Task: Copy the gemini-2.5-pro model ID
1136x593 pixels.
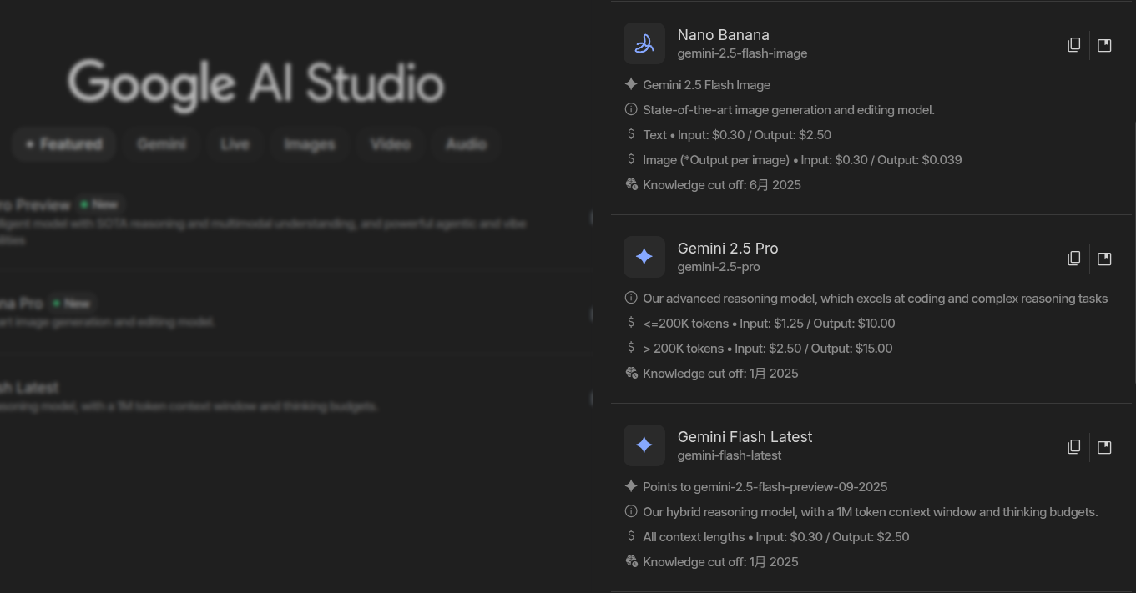Action: coord(1074,259)
